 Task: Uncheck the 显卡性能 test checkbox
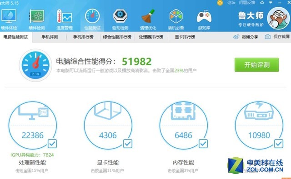tap(128, 144)
